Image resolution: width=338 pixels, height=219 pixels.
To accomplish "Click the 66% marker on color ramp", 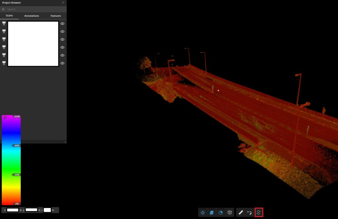I will pos(16,145).
